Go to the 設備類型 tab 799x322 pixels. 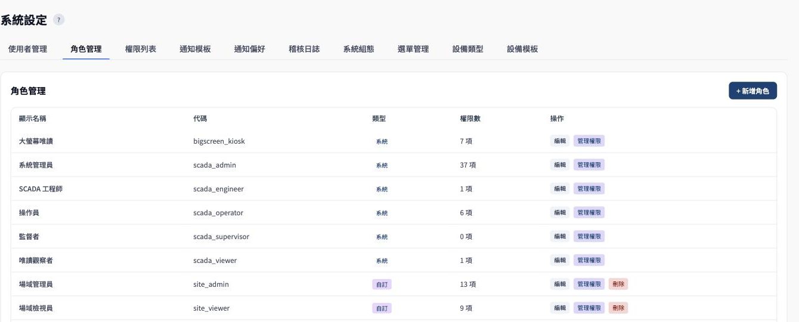point(467,49)
